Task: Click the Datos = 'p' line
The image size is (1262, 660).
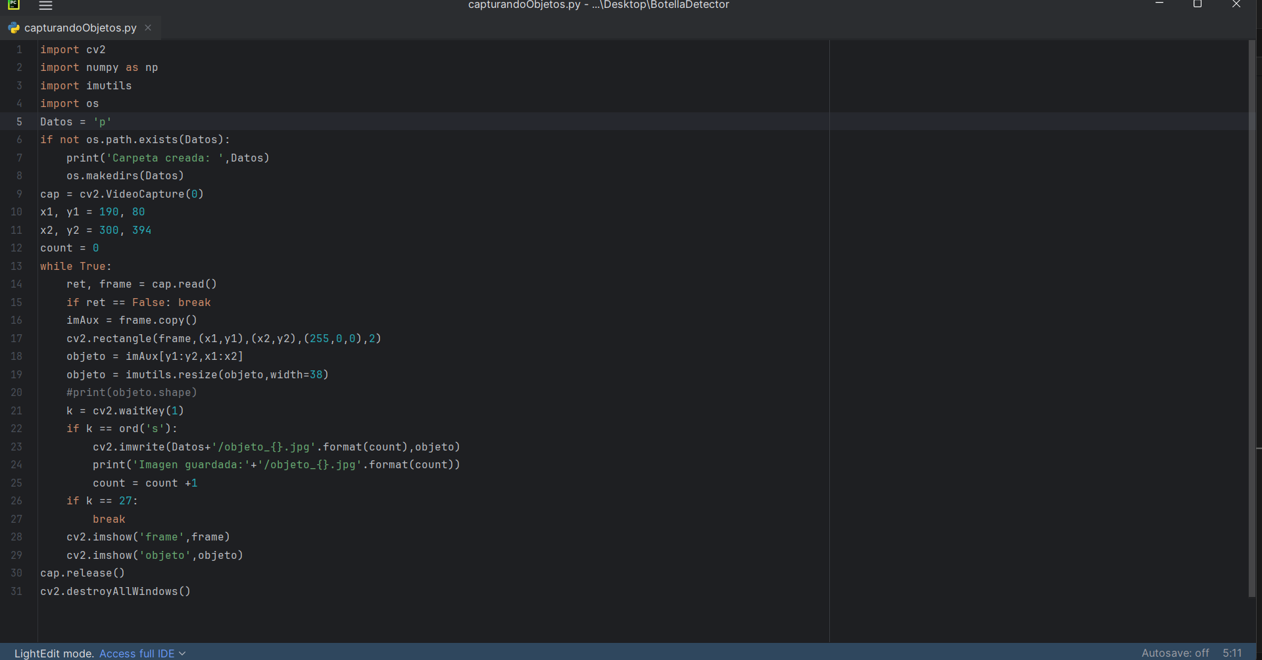Action: tap(76, 121)
